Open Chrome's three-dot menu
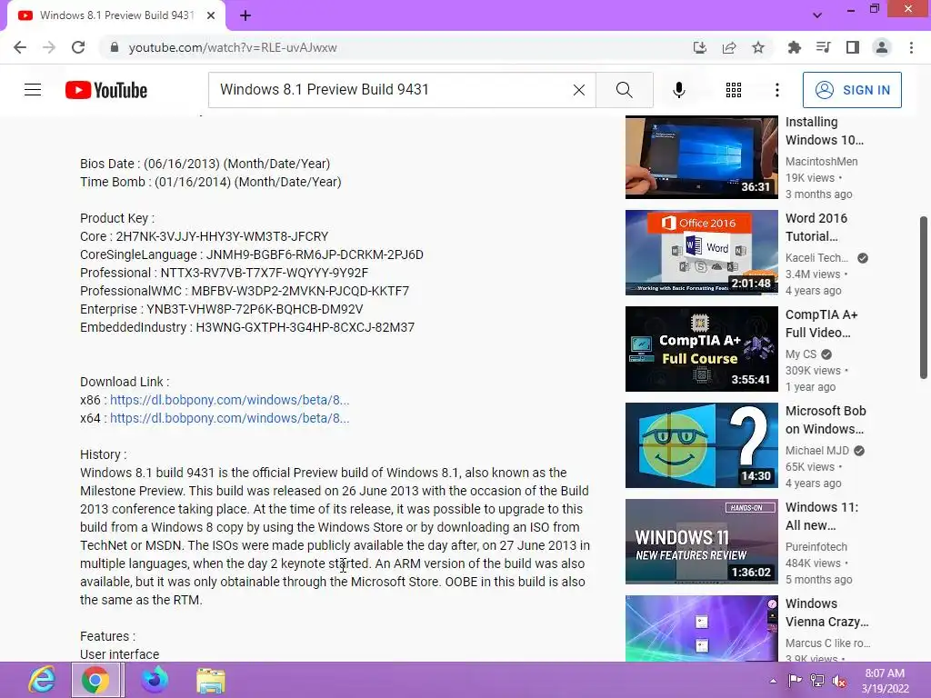The height and width of the screenshot is (698, 931). (911, 47)
